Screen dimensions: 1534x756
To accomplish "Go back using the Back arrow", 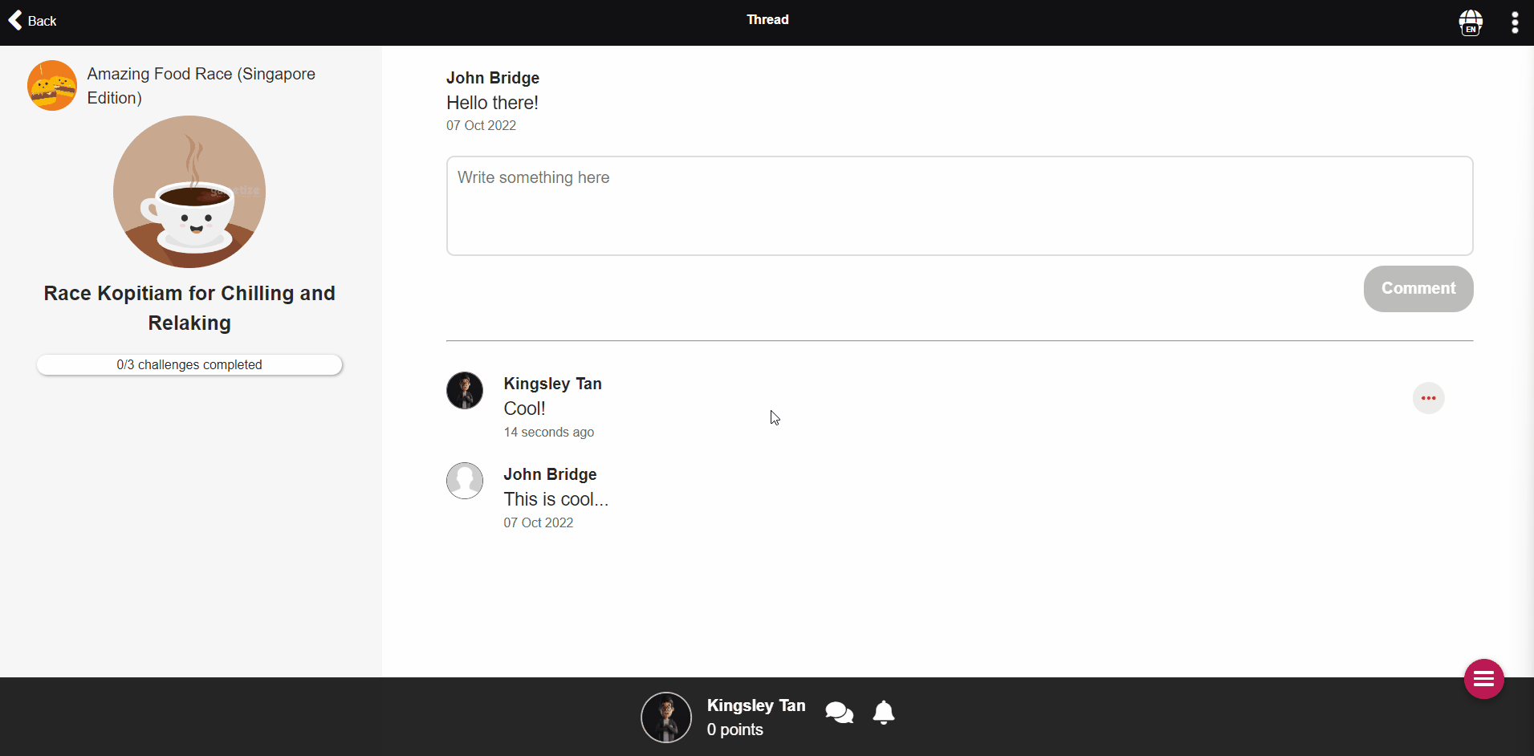I will [x=32, y=20].
